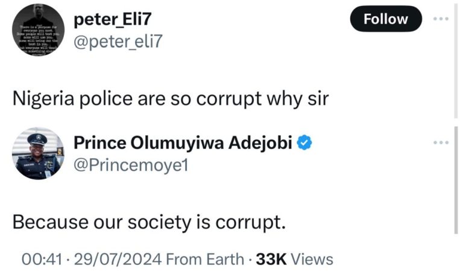Click the blue verified badge
The width and height of the screenshot is (463, 274).
click(x=307, y=143)
